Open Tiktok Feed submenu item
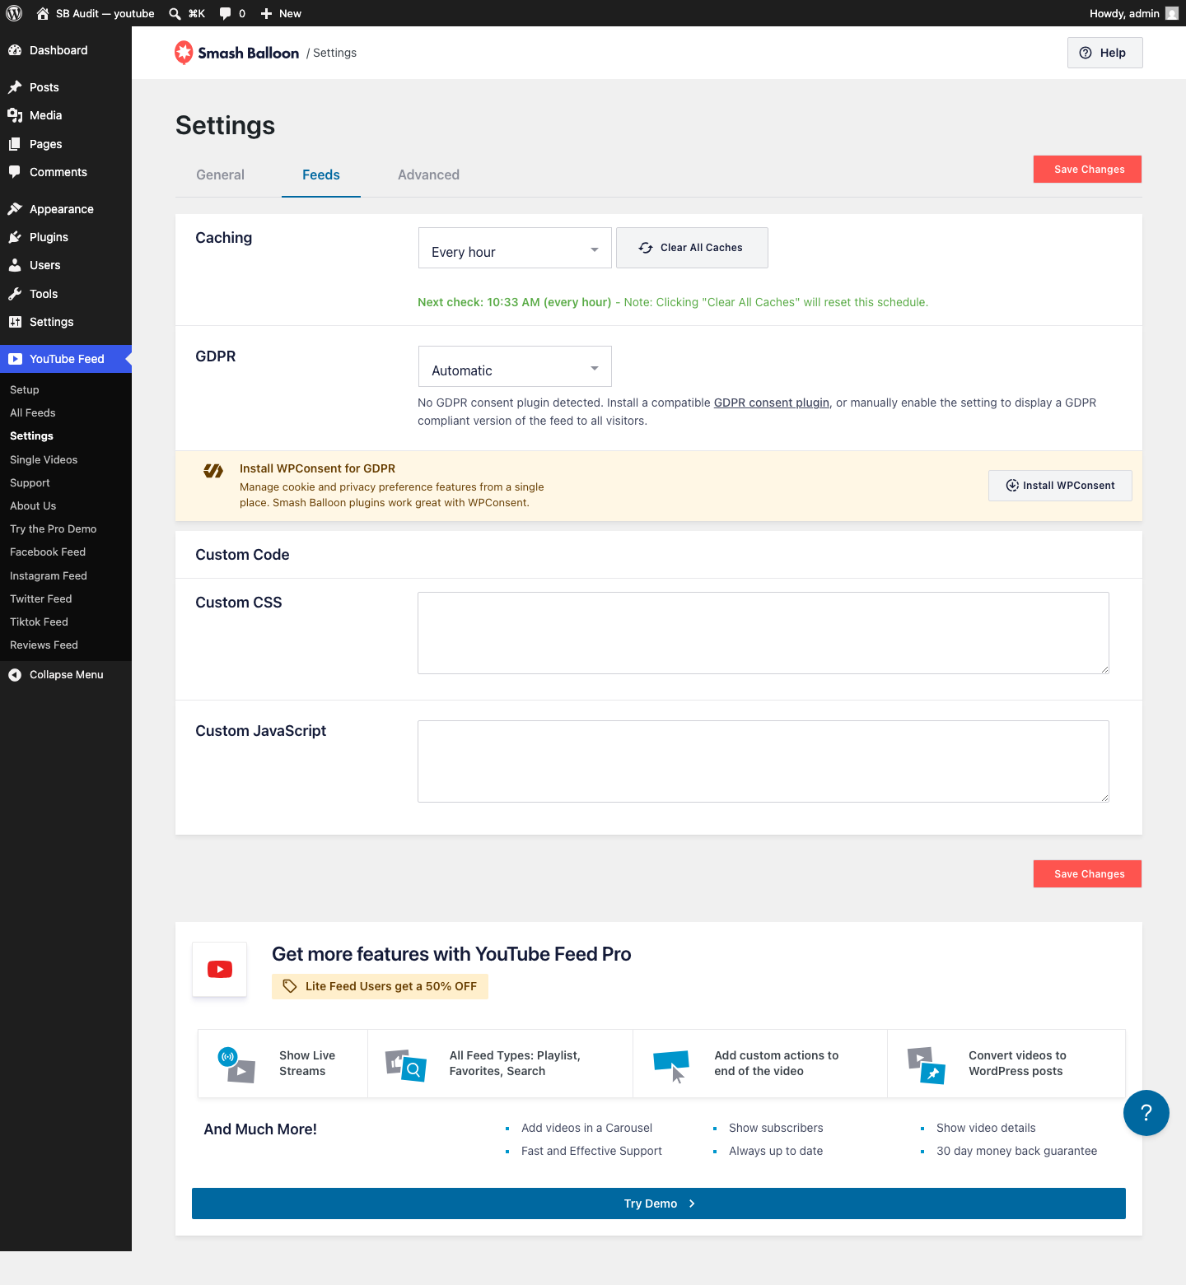The image size is (1186, 1285). click(39, 622)
